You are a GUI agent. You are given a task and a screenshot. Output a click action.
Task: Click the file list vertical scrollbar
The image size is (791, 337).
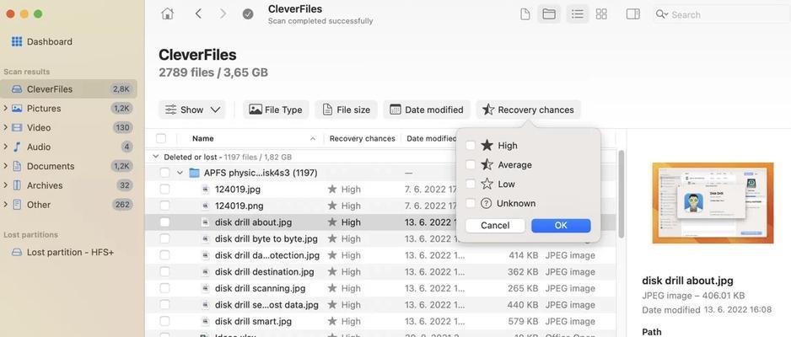pos(621,194)
